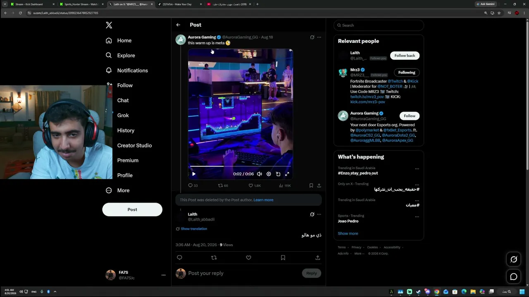Like Aurora Gaming's post with 1.8K likes
The image size is (529, 297).
pyautogui.click(x=255, y=186)
